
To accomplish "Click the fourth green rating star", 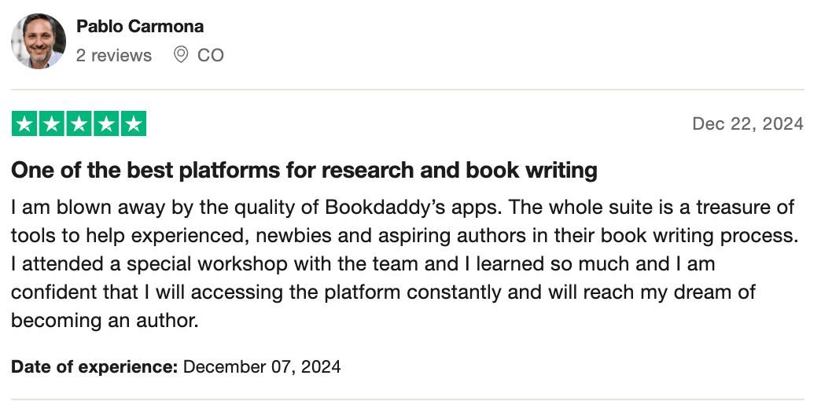I will (106, 123).
